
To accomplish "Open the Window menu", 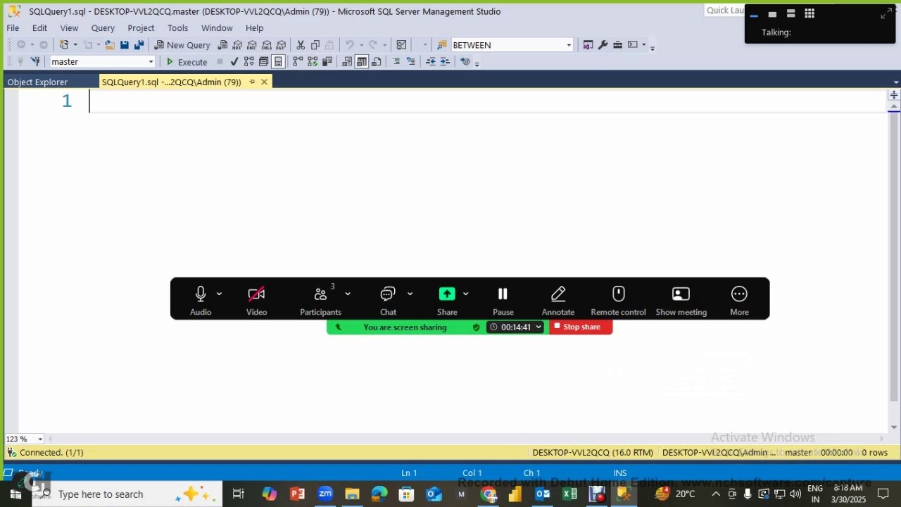I will (x=217, y=28).
